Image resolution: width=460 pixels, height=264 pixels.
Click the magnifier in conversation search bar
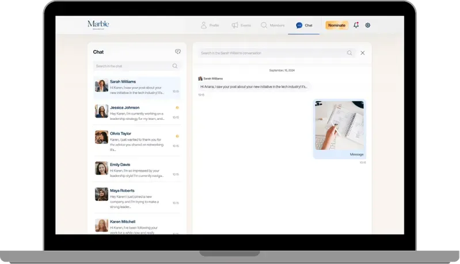349,53
